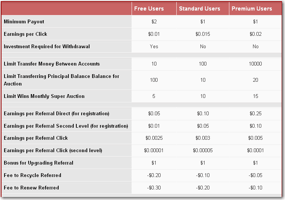The width and height of the screenshot is (285, 200).
Task: Click Fee to Recycle Referred label
Action: [x=33, y=175]
